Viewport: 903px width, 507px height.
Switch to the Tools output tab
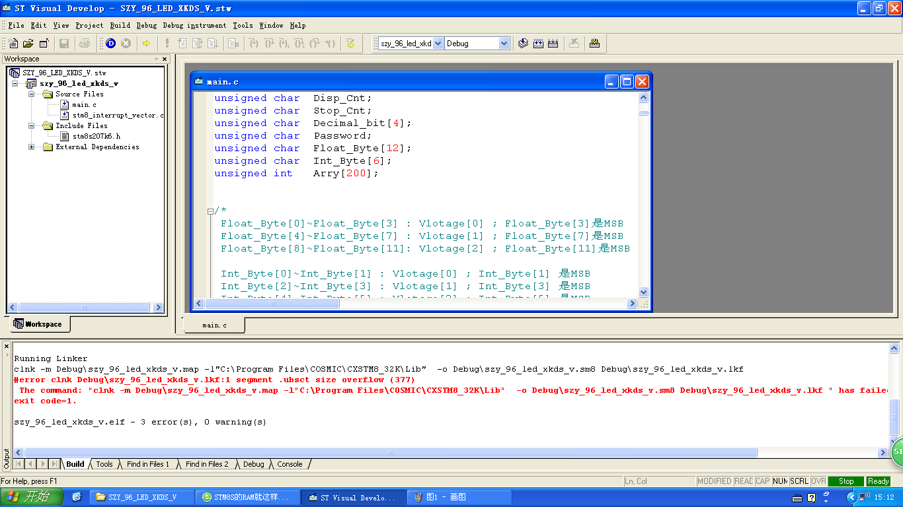pos(104,464)
